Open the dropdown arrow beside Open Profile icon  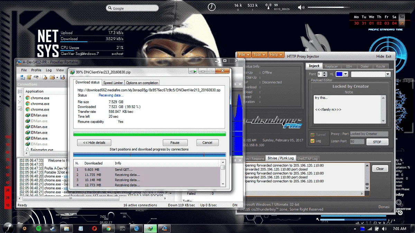pos(57,77)
